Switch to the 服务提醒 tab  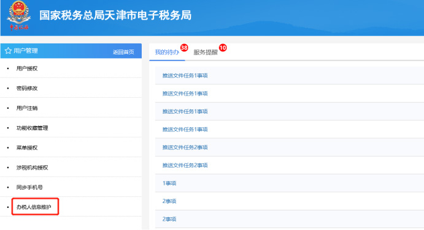pyautogui.click(x=206, y=53)
